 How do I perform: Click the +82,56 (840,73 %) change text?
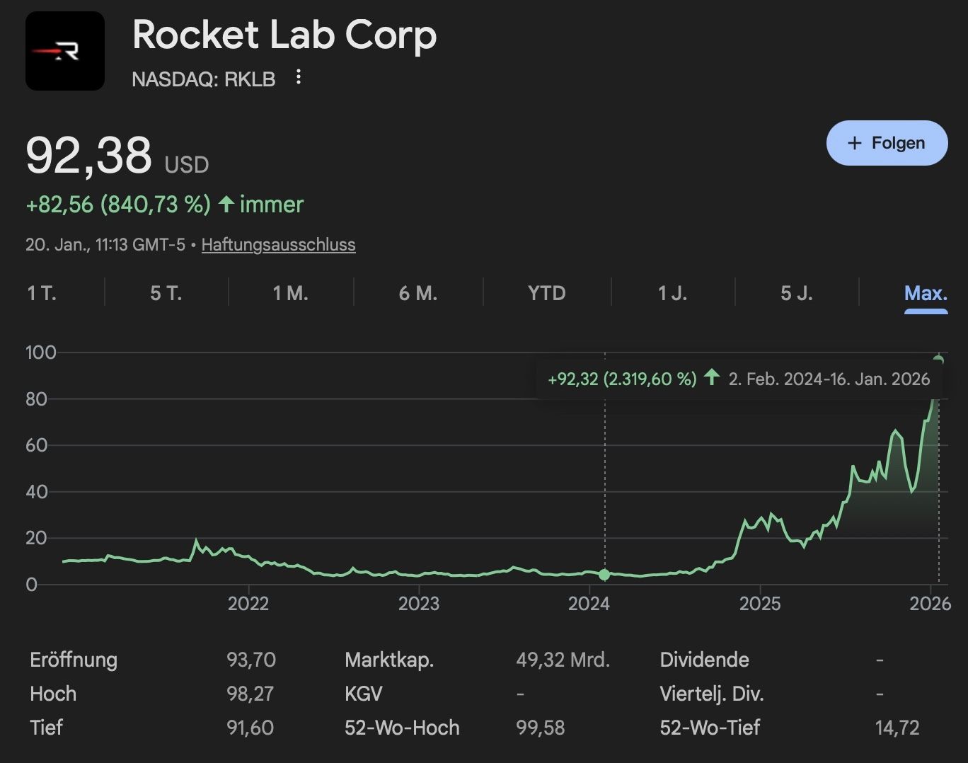tap(118, 205)
